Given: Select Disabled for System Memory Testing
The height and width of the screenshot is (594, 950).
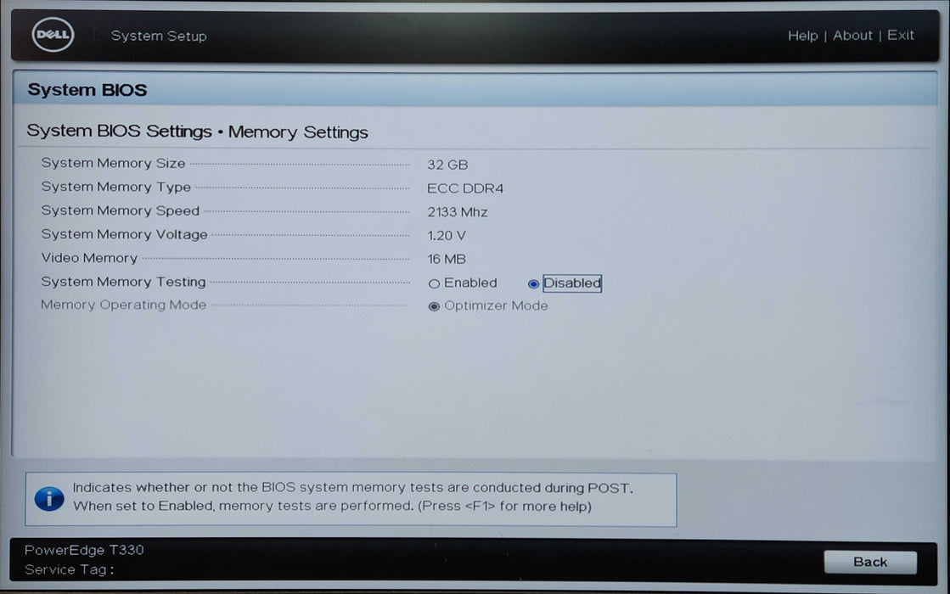Looking at the screenshot, I should click(533, 283).
